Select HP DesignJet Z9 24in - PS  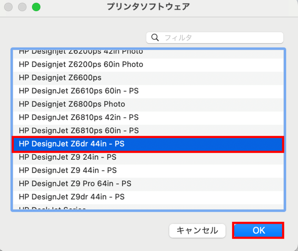(x=67, y=157)
